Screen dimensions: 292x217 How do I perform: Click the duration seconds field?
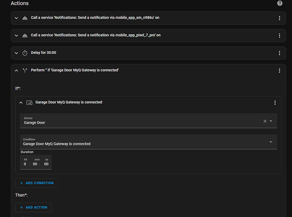46,164
